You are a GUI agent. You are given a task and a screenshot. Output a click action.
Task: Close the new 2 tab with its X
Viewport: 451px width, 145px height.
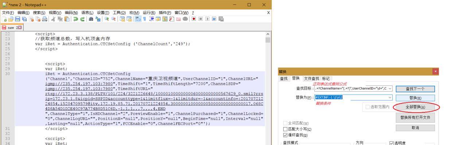[20, 28]
